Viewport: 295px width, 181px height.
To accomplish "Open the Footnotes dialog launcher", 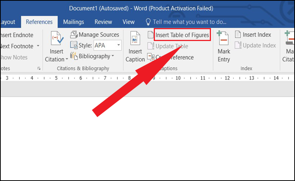I will (x=39, y=68).
